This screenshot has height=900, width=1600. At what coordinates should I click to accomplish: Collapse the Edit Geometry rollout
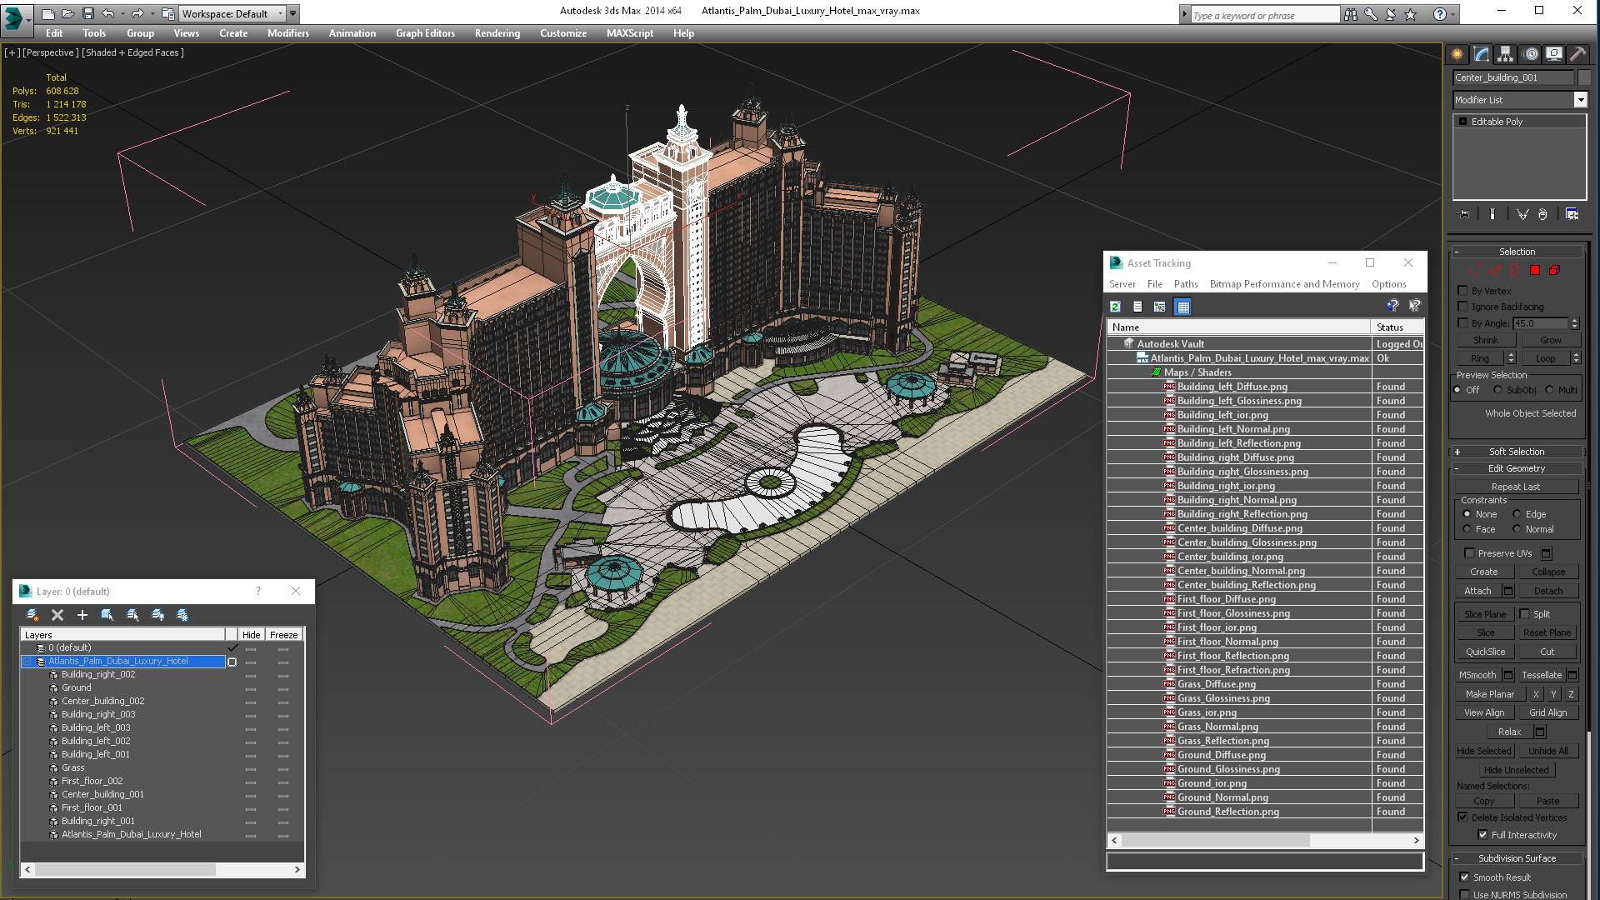pos(1517,468)
